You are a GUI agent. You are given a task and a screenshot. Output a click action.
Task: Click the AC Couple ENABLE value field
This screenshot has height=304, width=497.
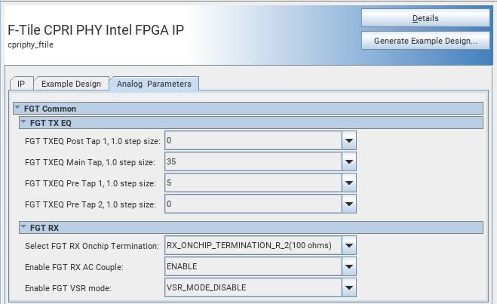coord(253,266)
